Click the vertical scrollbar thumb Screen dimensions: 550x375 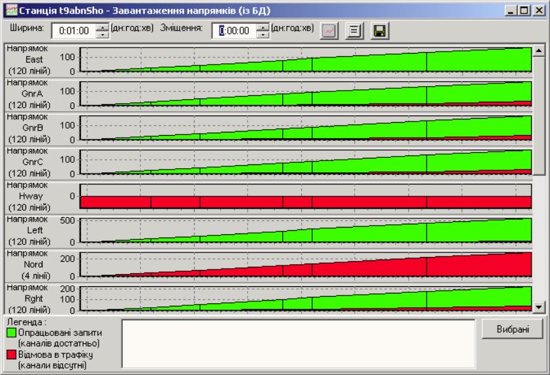coord(538,116)
